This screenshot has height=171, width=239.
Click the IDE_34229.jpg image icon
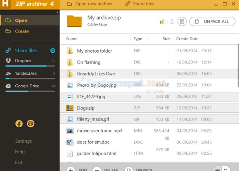coord(70,97)
